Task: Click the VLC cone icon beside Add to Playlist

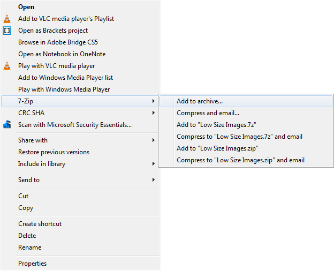Action: (x=7, y=19)
